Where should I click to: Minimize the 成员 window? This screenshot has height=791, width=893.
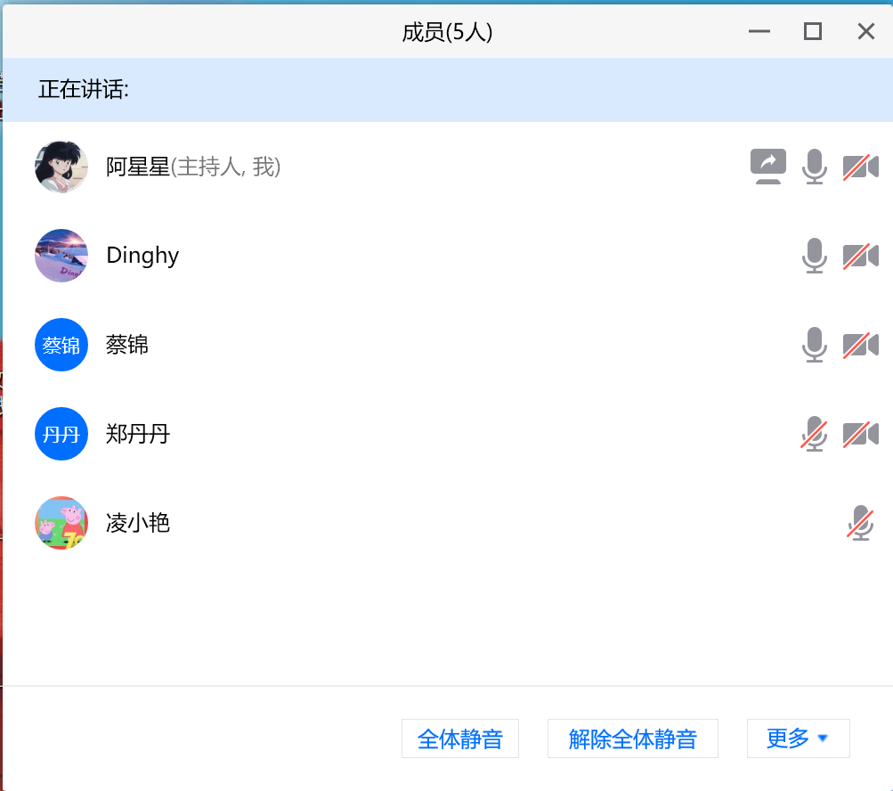click(x=759, y=32)
